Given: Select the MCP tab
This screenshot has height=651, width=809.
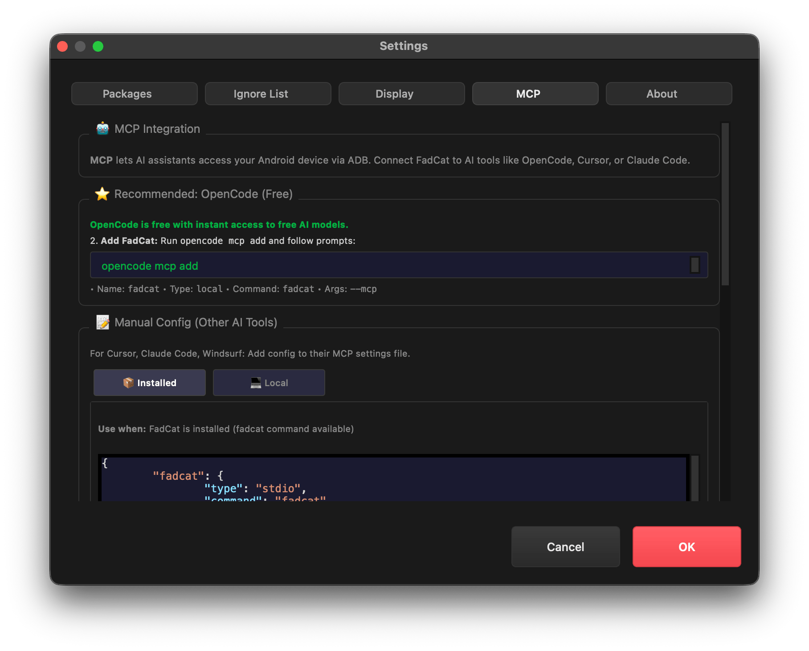Looking at the screenshot, I should tap(535, 94).
